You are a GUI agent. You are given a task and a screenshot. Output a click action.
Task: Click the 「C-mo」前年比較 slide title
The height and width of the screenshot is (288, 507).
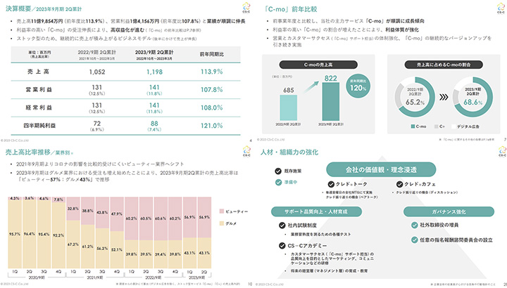pos(290,9)
